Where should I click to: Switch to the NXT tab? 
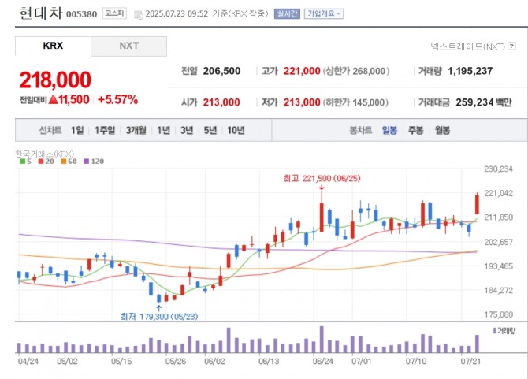point(128,46)
